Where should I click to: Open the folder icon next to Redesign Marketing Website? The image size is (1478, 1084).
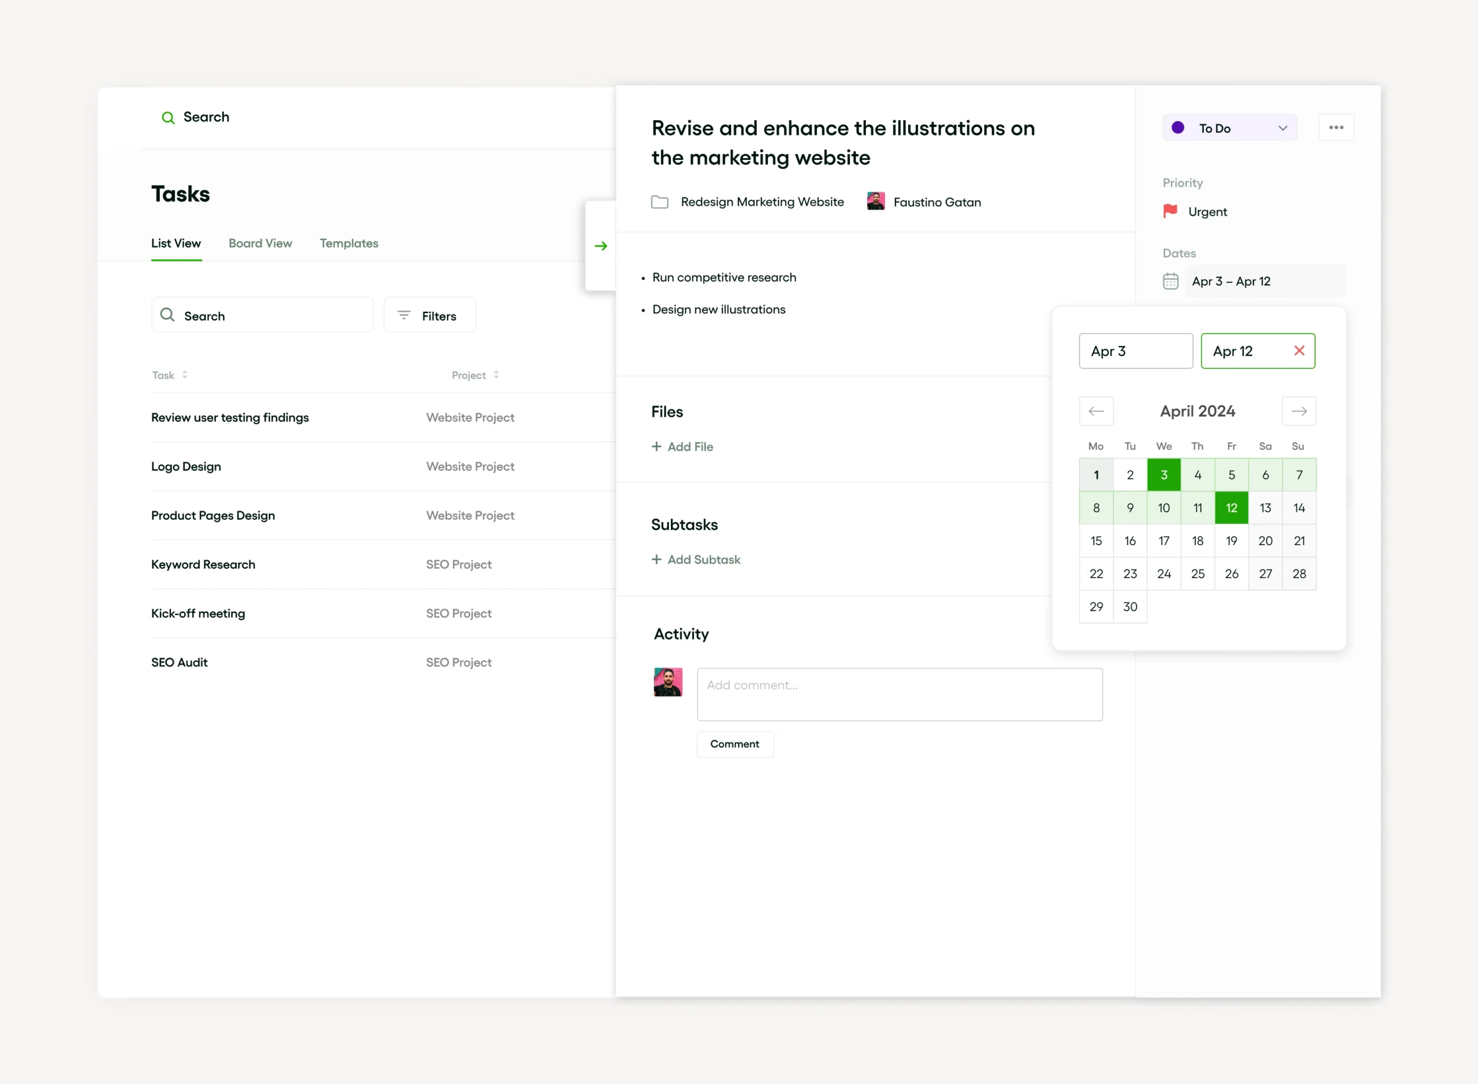(660, 202)
